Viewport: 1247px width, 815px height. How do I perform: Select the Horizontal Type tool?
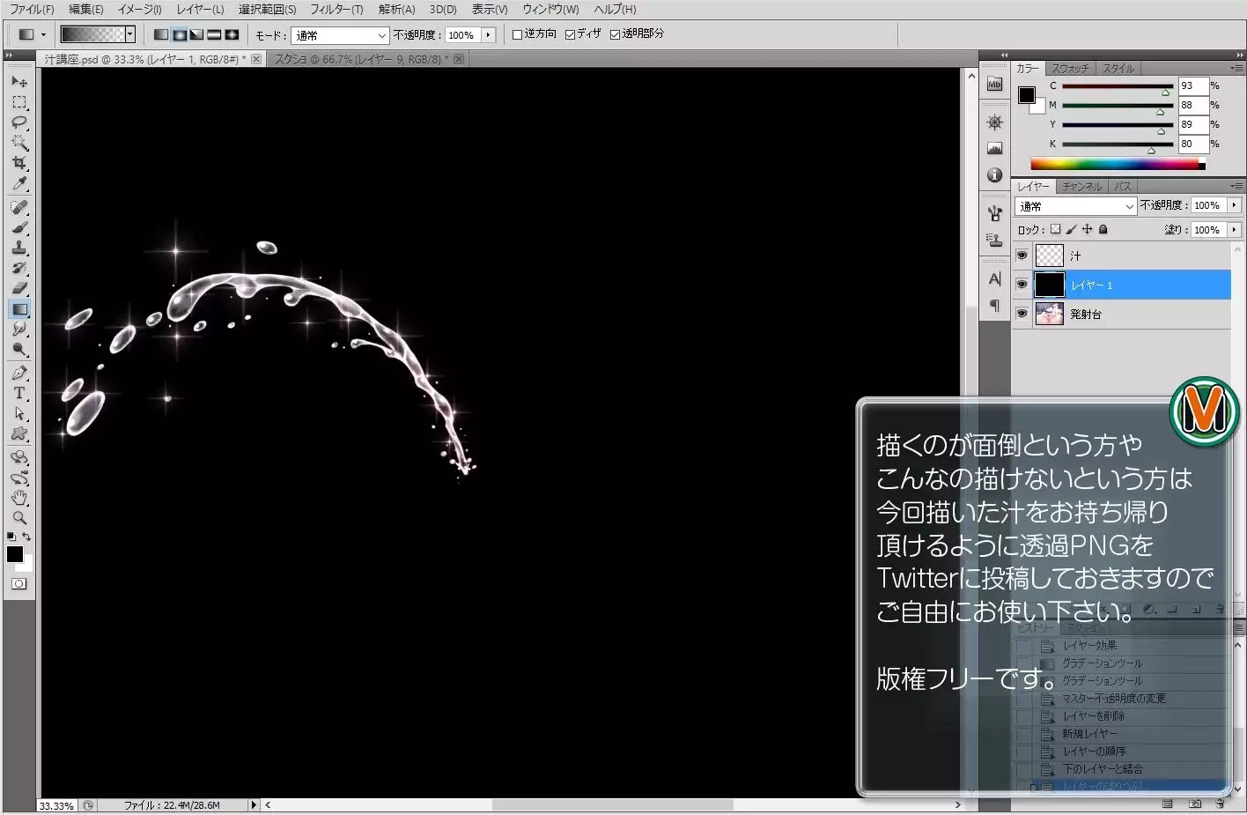pyautogui.click(x=19, y=393)
